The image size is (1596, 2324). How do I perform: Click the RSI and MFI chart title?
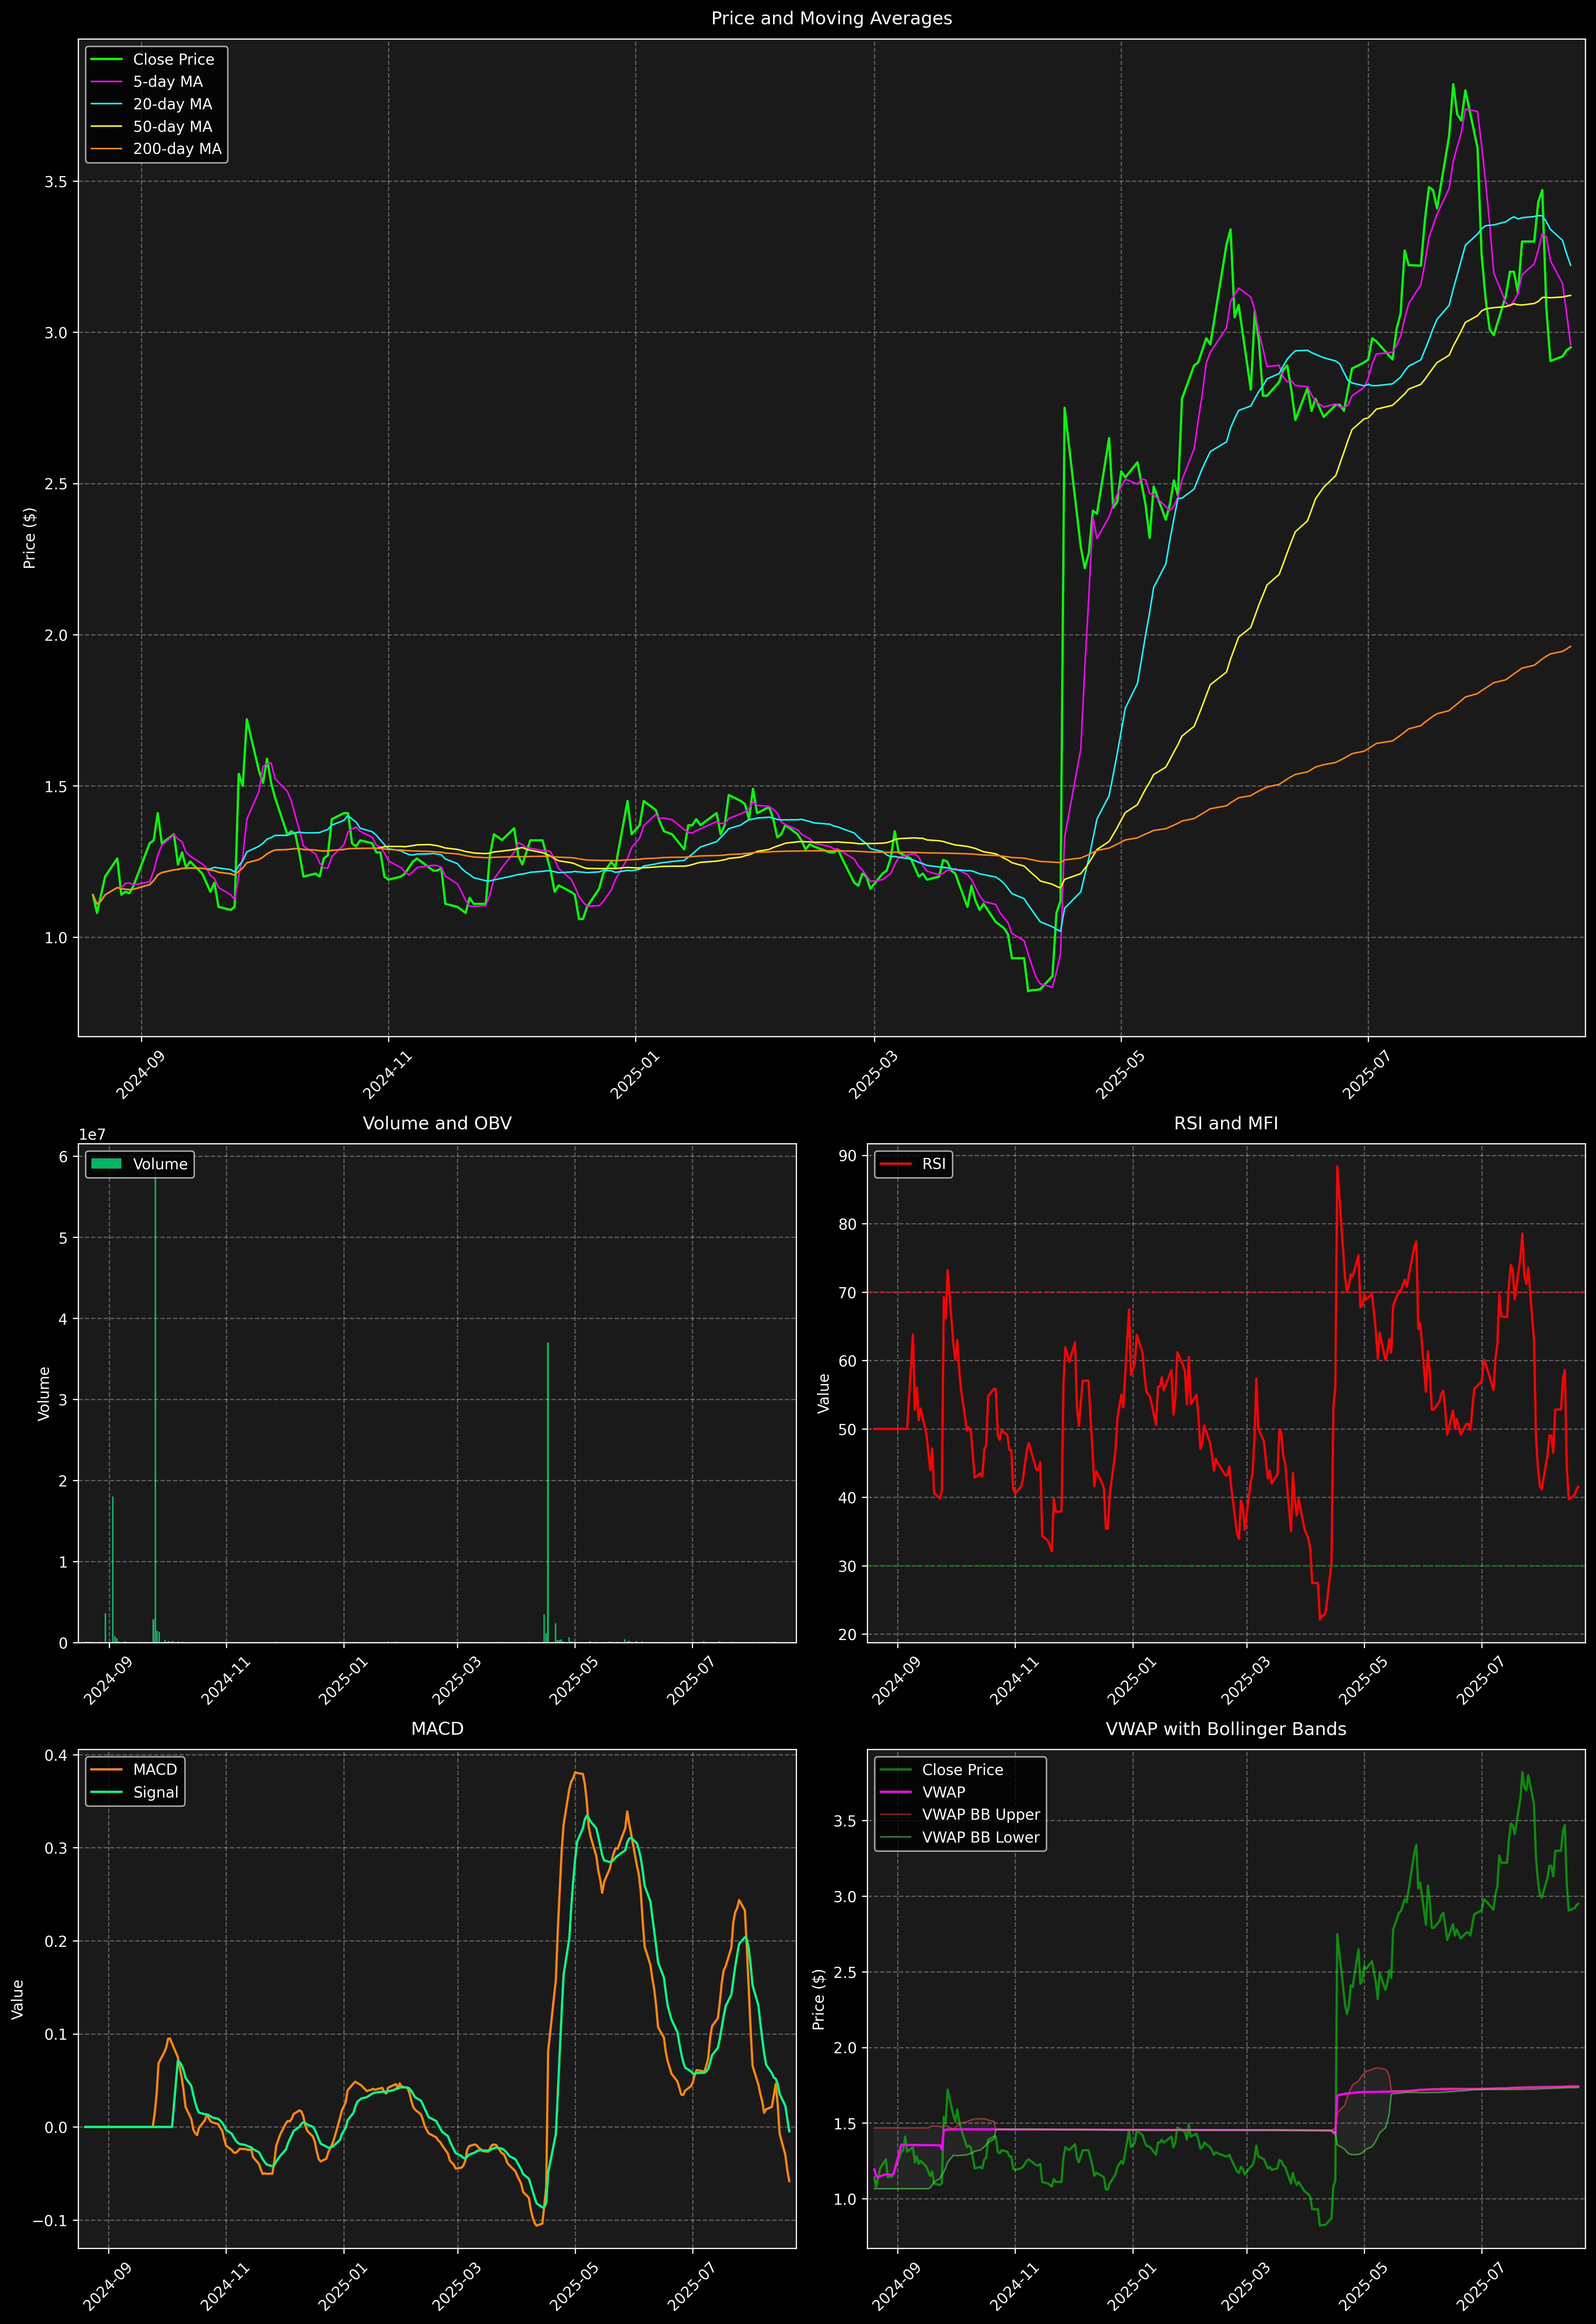(1226, 1123)
